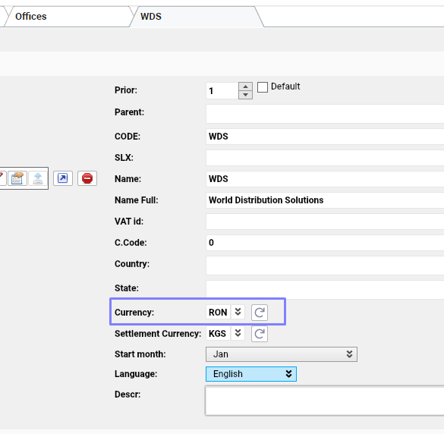Toggle the Default checkbox
Image resolution: width=444 pixels, height=434 pixels.
pos(263,87)
